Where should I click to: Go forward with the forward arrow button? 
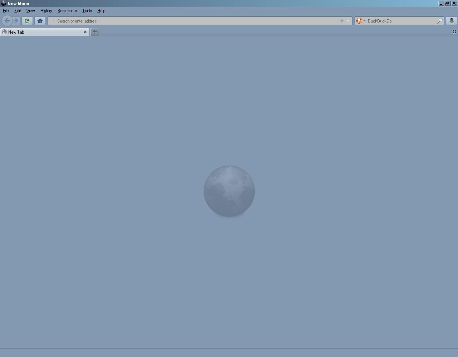(16, 21)
